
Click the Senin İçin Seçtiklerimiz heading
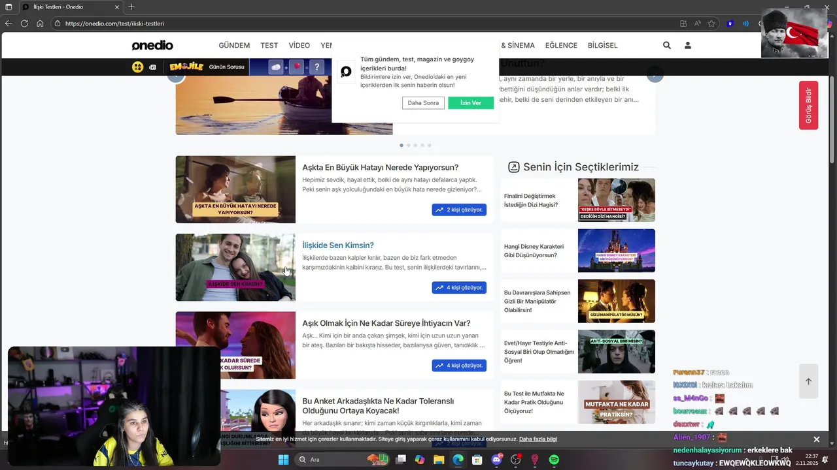tap(581, 167)
